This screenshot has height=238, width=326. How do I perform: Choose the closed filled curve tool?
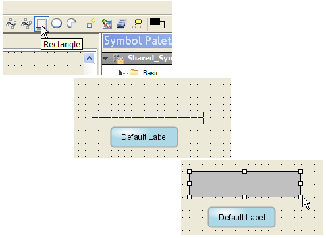[26, 24]
